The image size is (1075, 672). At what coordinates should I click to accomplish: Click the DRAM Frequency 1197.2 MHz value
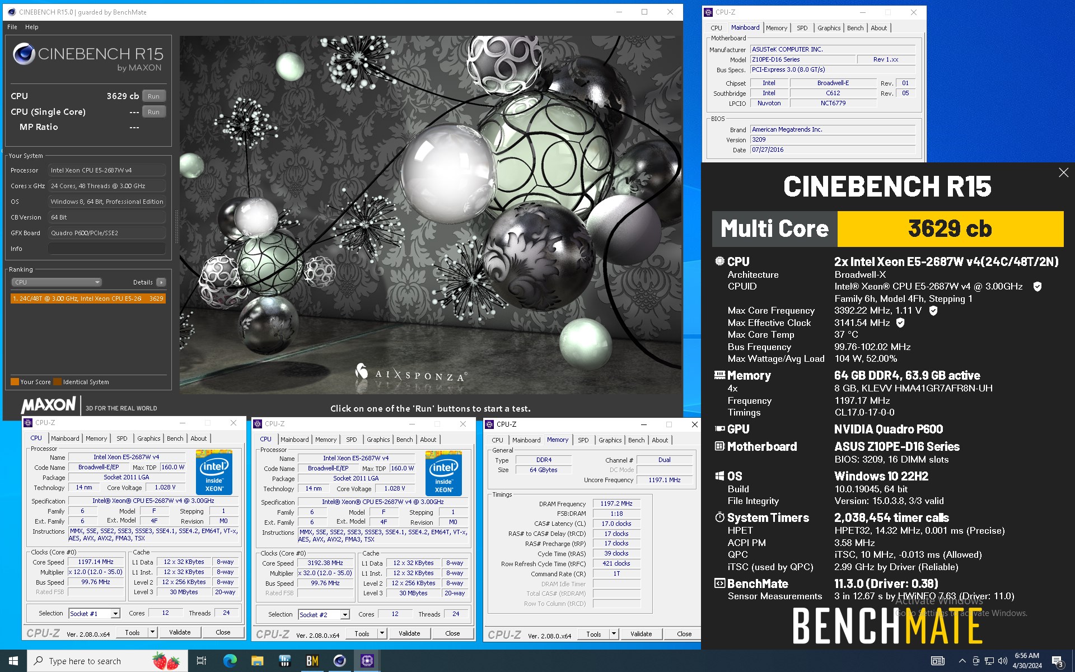(x=616, y=503)
